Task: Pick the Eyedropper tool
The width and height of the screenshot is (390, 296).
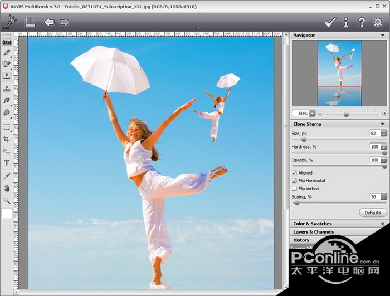Action: pyautogui.click(x=7, y=176)
